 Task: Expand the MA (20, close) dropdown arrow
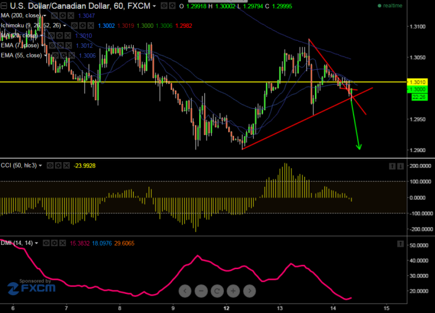(x=41, y=36)
